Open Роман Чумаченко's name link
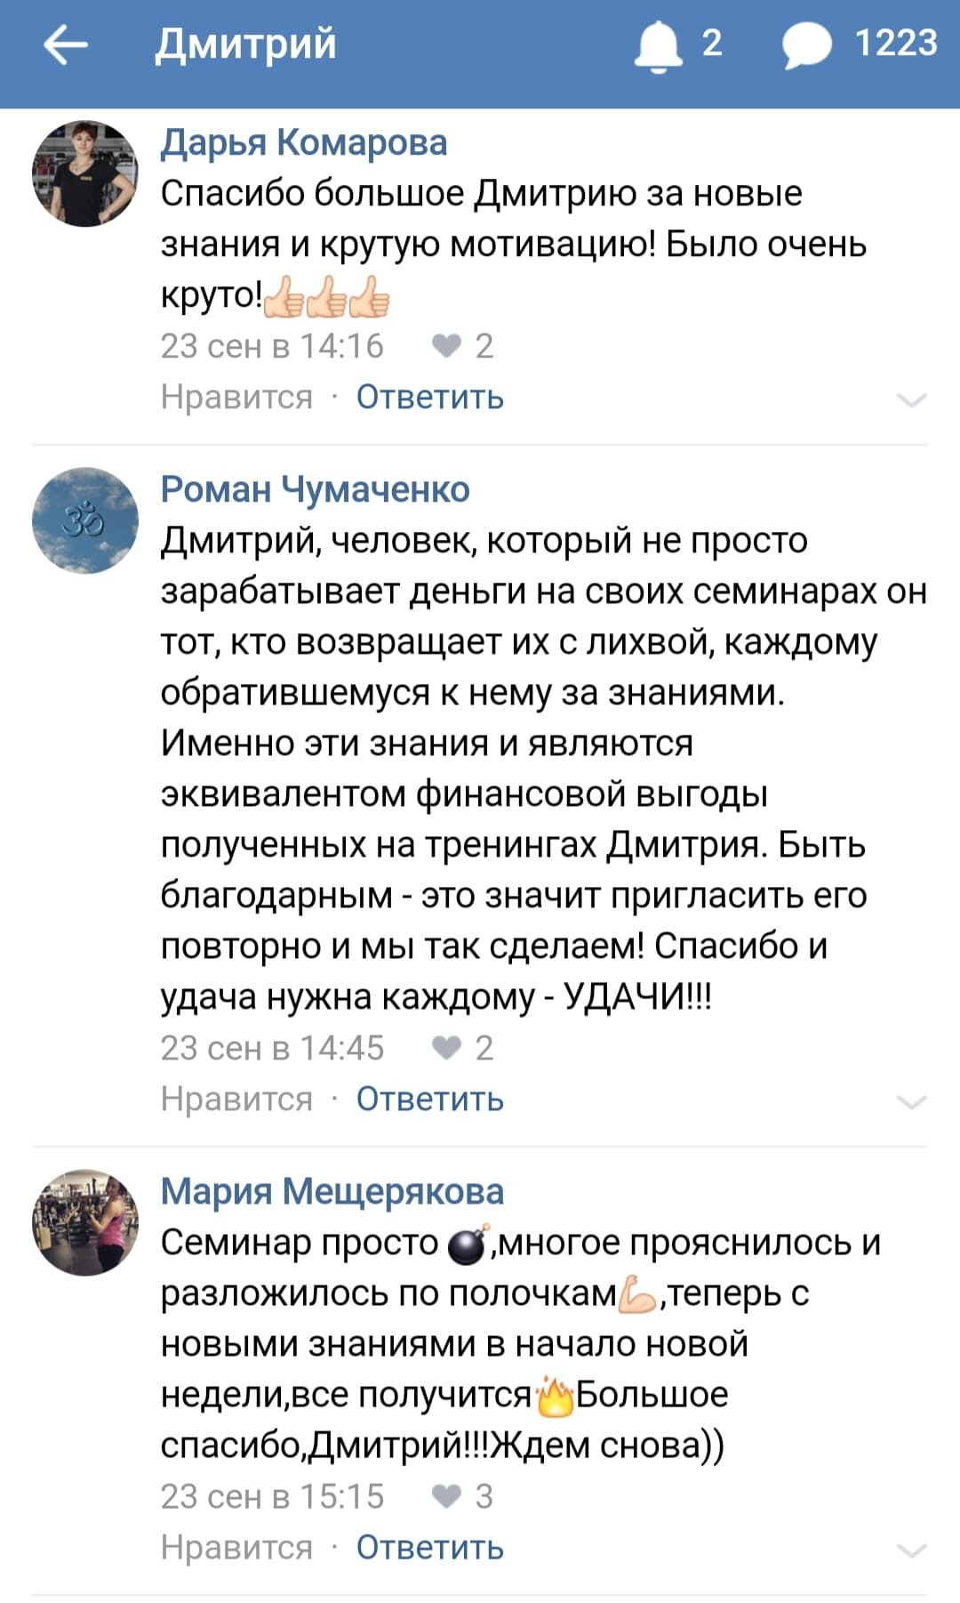 [316, 489]
